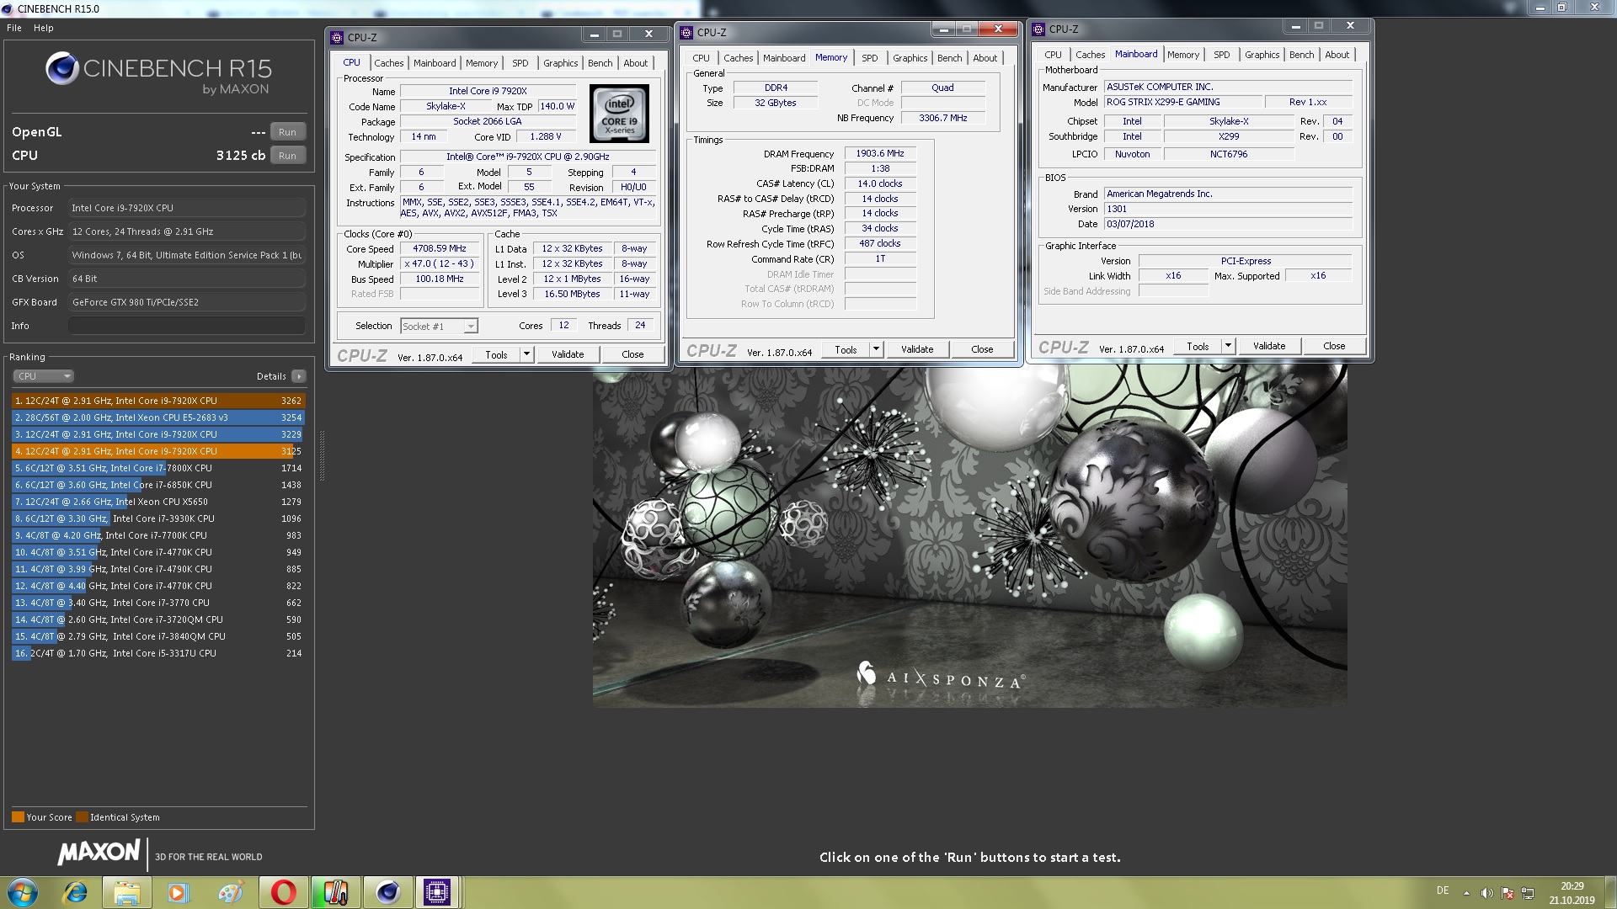Image resolution: width=1617 pixels, height=909 pixels.
Task: Open the Paint icon on the taskbar
Action: 230,892
